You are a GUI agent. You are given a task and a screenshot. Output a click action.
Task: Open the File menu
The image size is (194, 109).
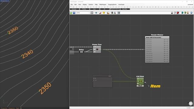[72, 5]
